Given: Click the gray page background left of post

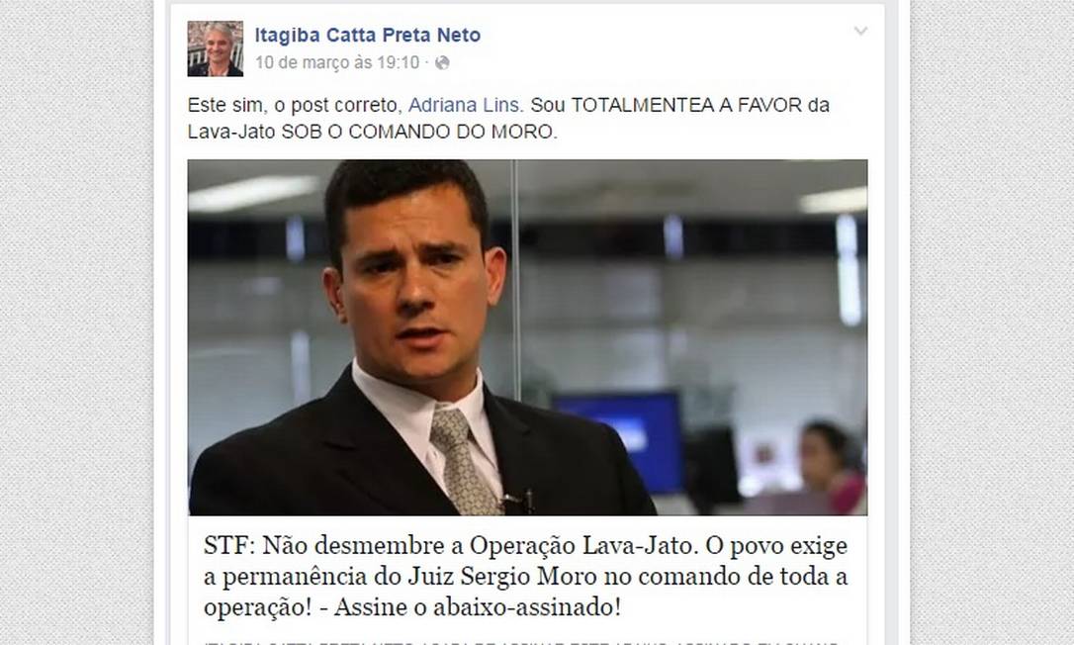Looking at the screenshot, I should [x=75, y=322].
